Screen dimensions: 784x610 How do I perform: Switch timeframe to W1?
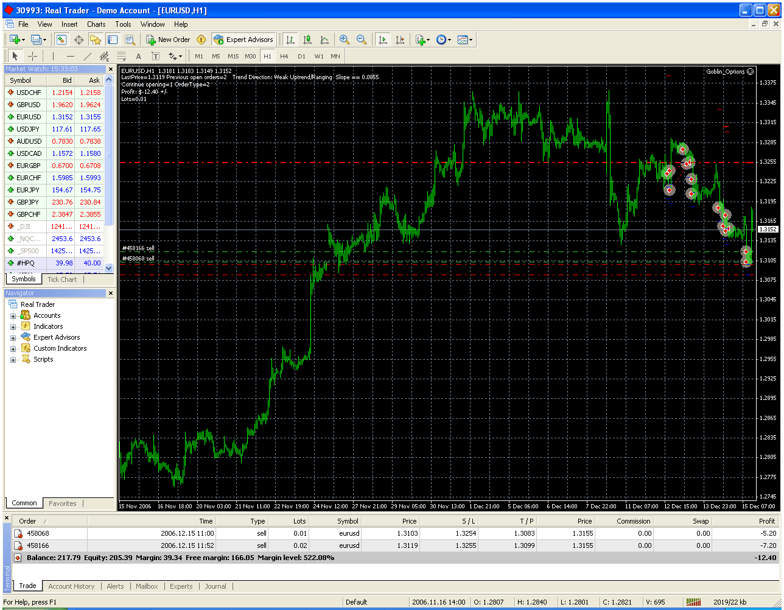point(318,56)
